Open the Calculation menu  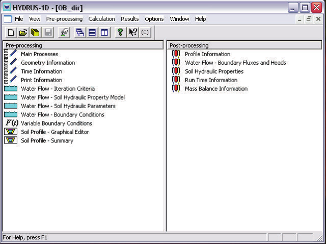pos(102,19)
